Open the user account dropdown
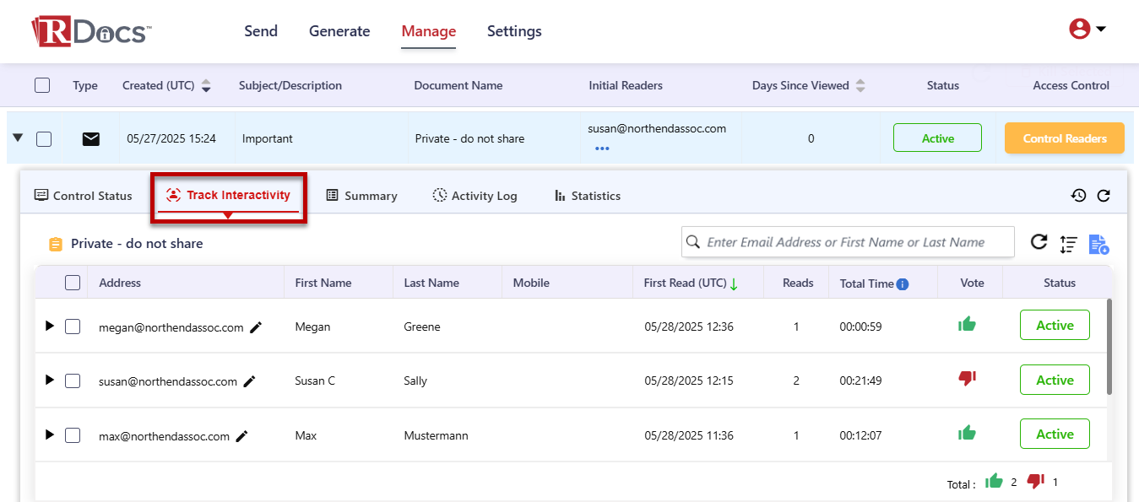The image size is (1139, 502). click(x=1087, y=30)
